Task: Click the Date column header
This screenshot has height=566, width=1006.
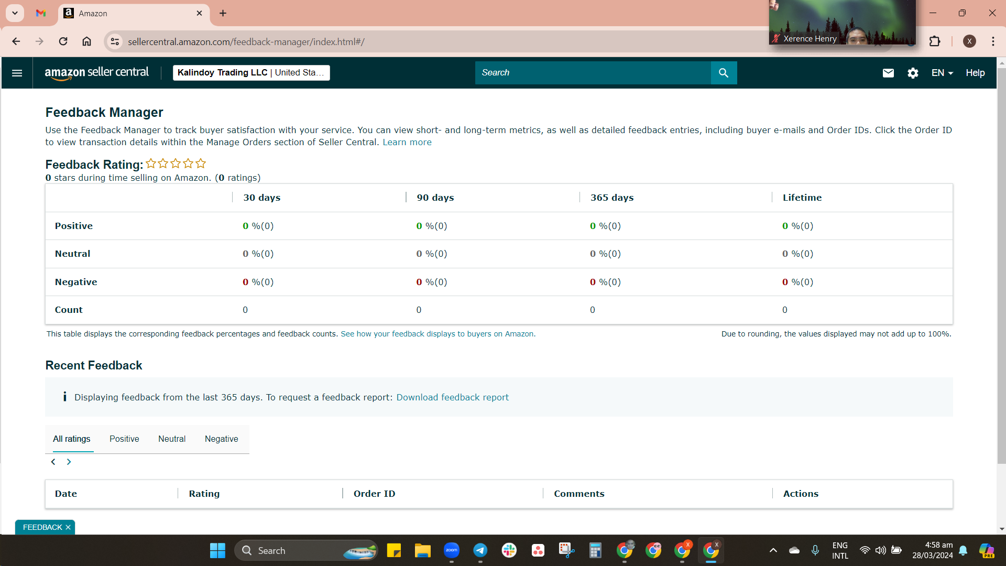Action: click(x=66, y=494)
